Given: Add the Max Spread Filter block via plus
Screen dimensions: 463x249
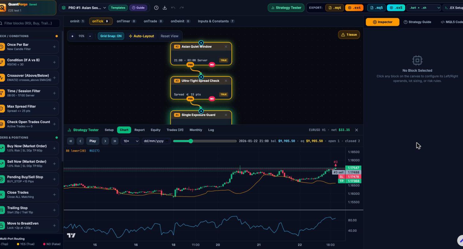Looking at the screenshot, I should coord(54,108).
